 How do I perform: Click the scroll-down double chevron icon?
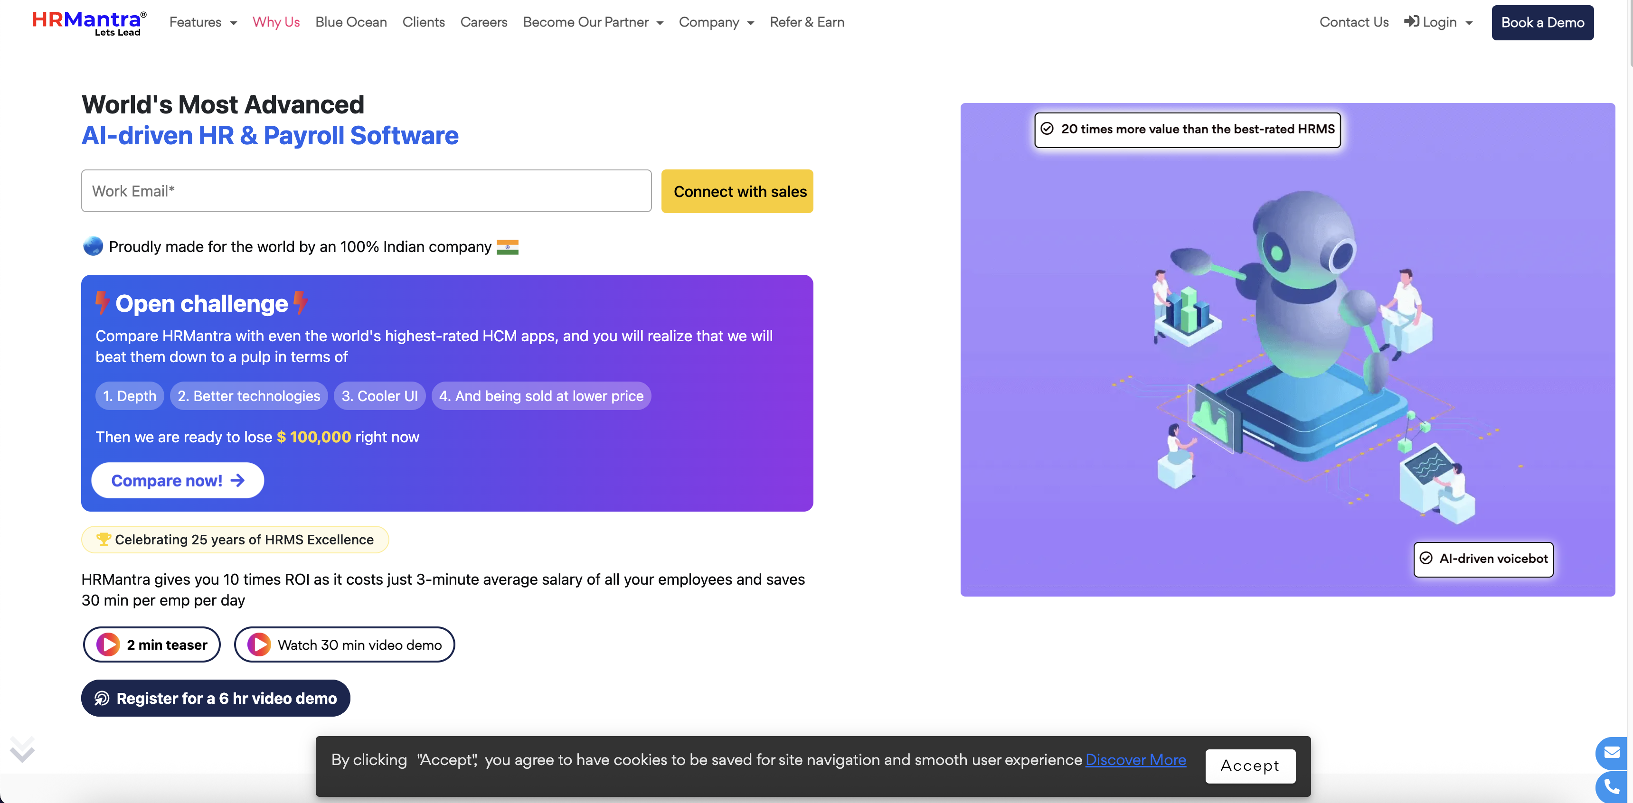22,749
